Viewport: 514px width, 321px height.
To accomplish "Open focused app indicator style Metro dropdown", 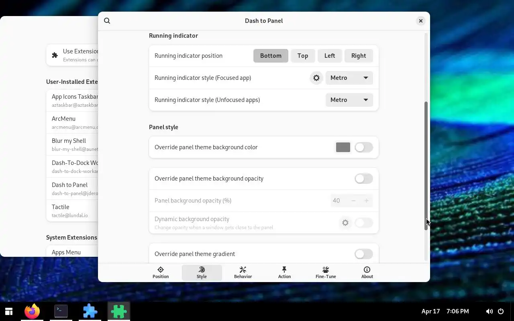I will click(x=349, y=78).
